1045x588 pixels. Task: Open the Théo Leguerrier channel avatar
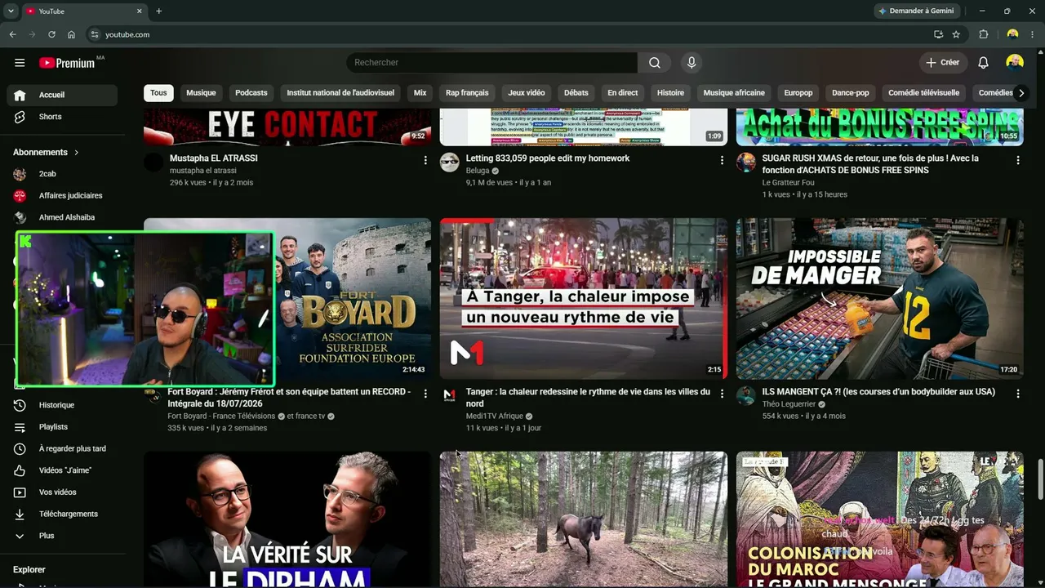coord(746,395)
